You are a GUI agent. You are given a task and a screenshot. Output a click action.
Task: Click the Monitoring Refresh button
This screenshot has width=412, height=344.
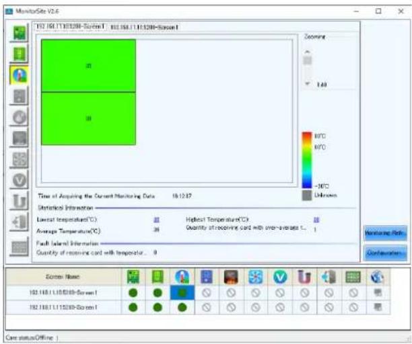point(386,233)
